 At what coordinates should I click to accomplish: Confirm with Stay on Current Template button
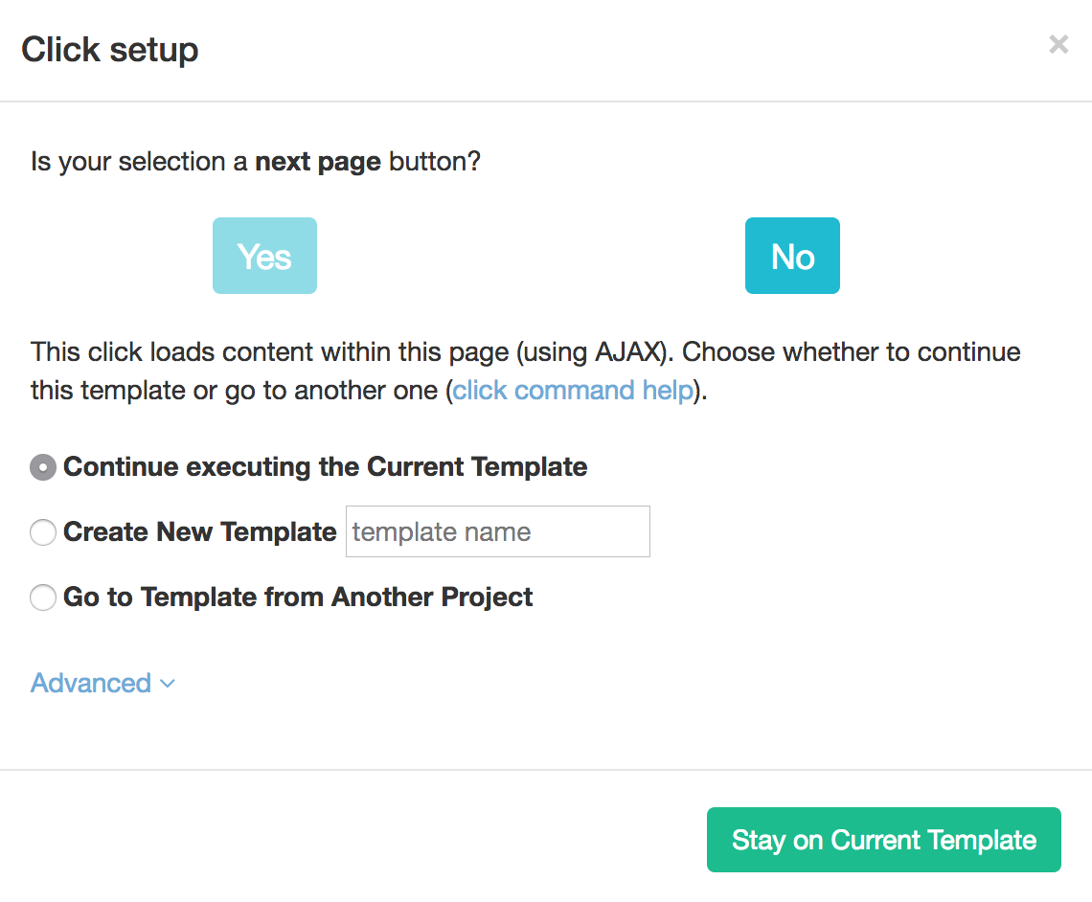(x=884, y=840)
